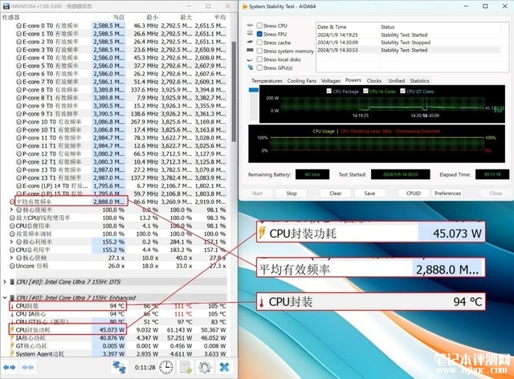
Task: Start logging with the sheet-plus icon in HWiNFO
Action: (x=186, y=367)
